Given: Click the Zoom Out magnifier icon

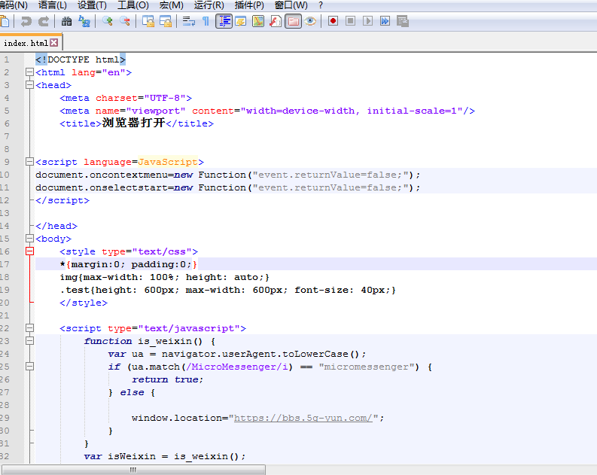Looking at the screenshot, I should coord(125,21).
